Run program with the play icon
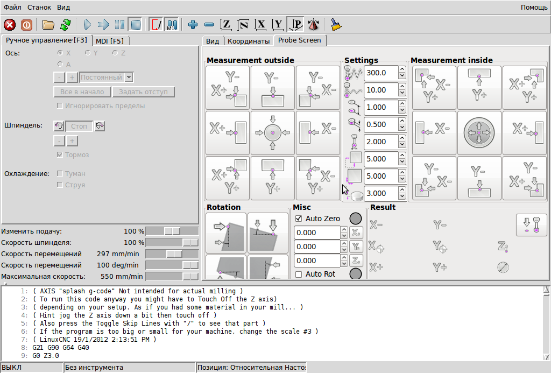This screenshot has width=551, height=373. coord(88,25)
